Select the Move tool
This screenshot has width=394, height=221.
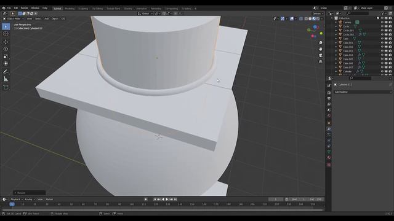point(6,42)
